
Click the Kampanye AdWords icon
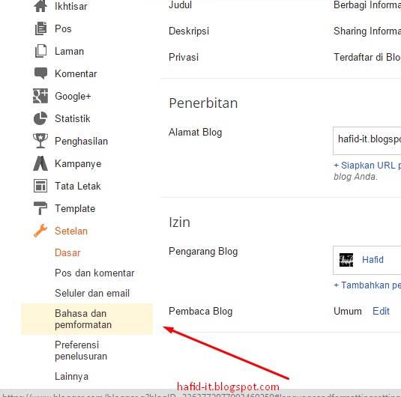click(40, 163)
